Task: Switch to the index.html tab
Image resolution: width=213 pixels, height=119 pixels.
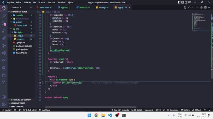Action: [x=44, y=7]
